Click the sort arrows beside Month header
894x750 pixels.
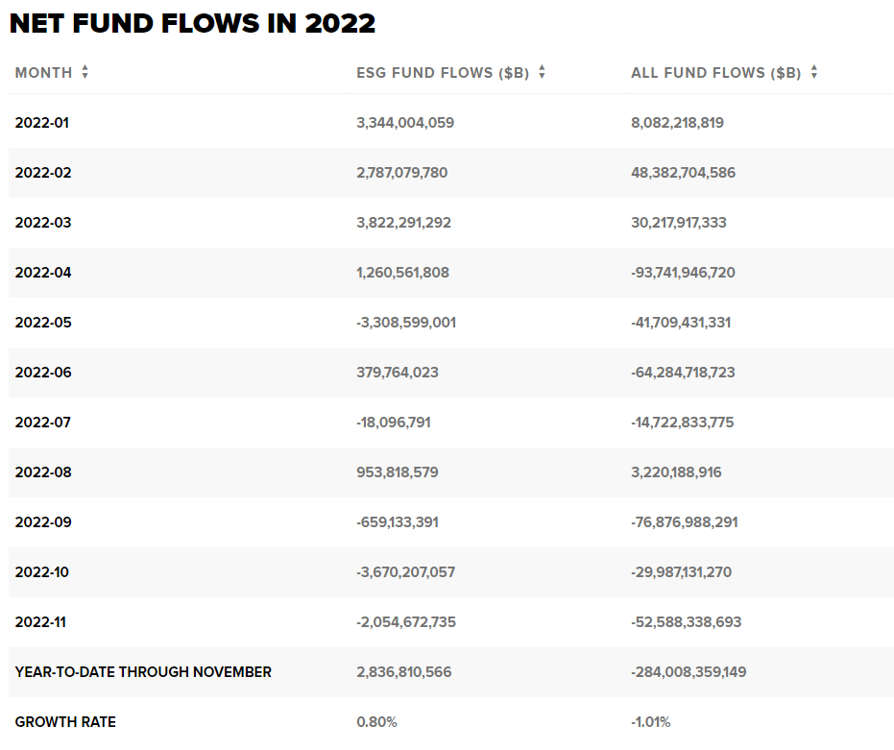[x=85, y=72]
